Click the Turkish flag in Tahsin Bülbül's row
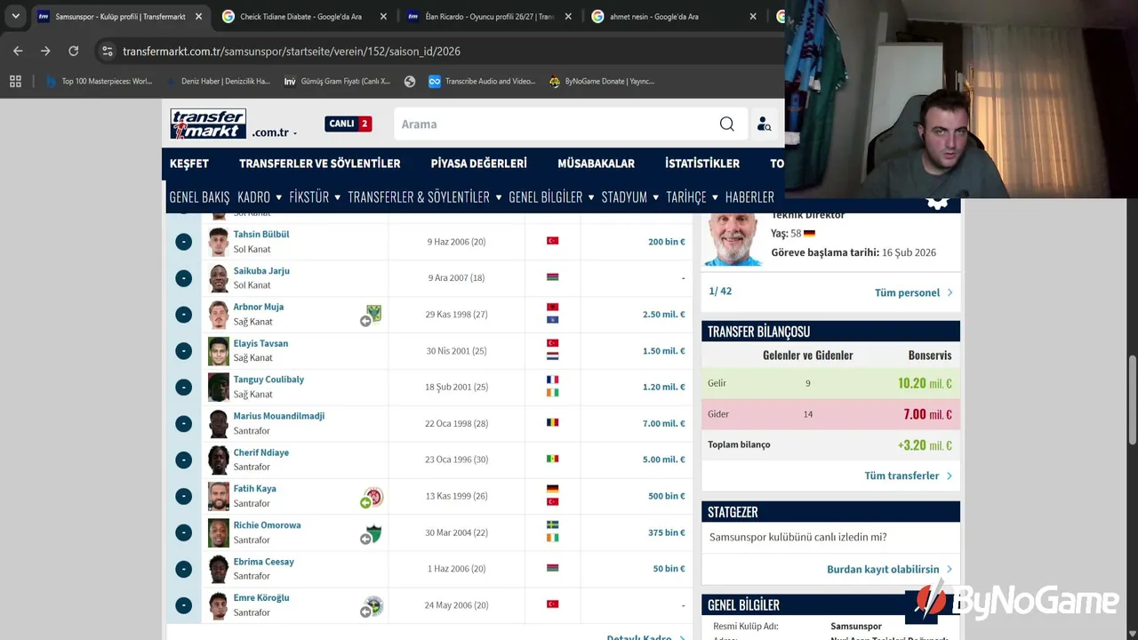1138x640 pixels. coord(552,241)
